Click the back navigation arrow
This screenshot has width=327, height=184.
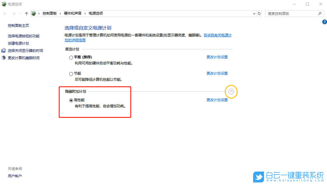pos(5,13)
